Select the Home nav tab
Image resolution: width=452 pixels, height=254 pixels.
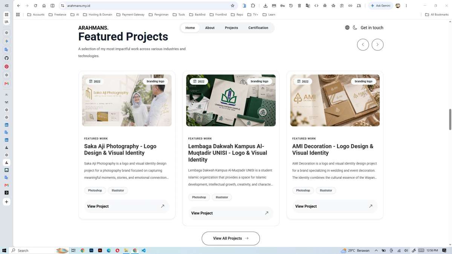[x=190, y=28]
